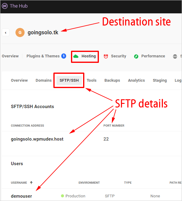Click the WPMU DEV logo icon
This screenshot has height=201, width=182.
(x=5, y=6)
